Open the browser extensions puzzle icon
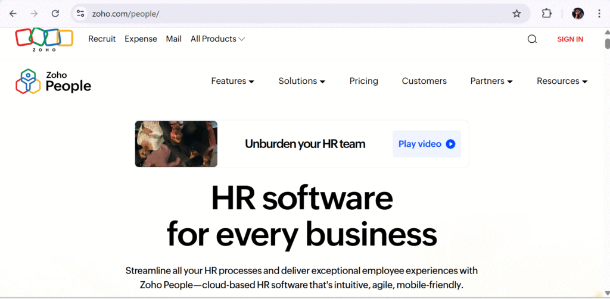The image size is (610, 299). (547, 14)
